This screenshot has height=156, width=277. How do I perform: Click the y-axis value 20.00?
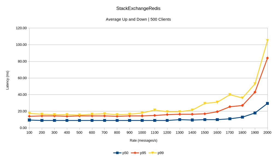pos(22,111)
